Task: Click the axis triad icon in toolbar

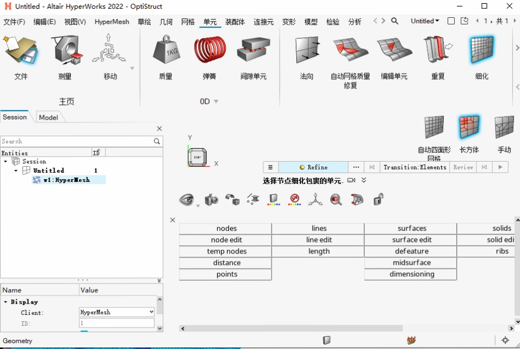Action: (x=315, y=200)
